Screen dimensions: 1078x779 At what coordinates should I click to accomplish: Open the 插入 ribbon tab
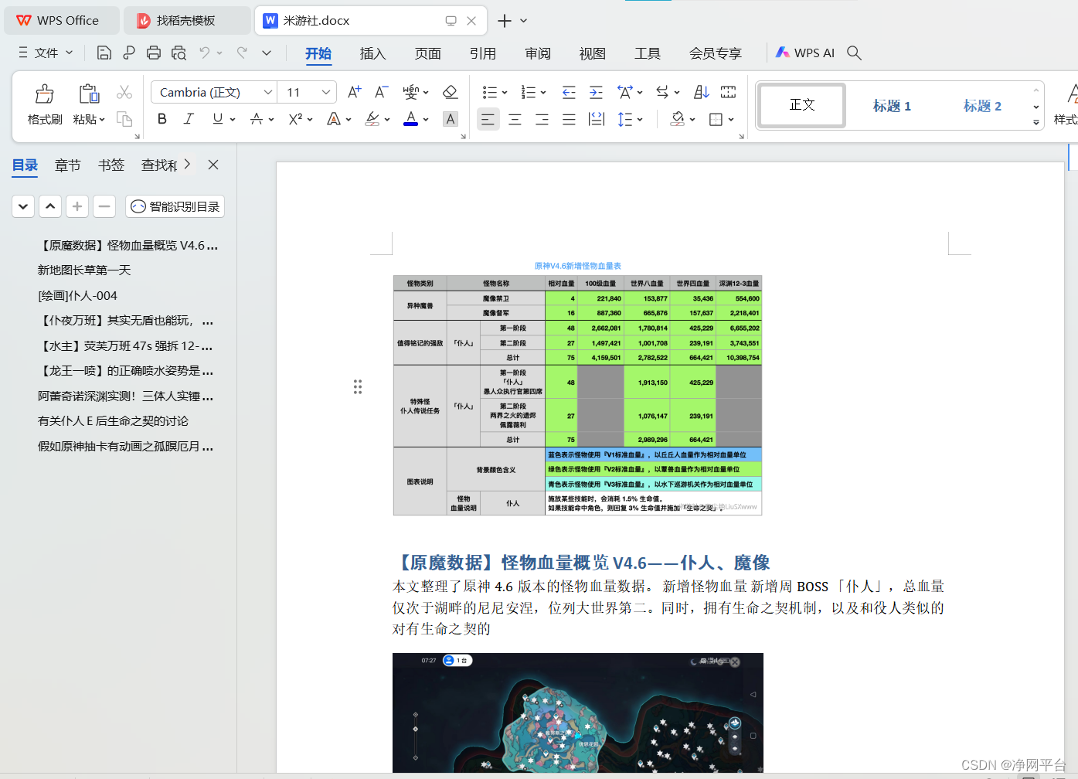[x=372, y=53]
